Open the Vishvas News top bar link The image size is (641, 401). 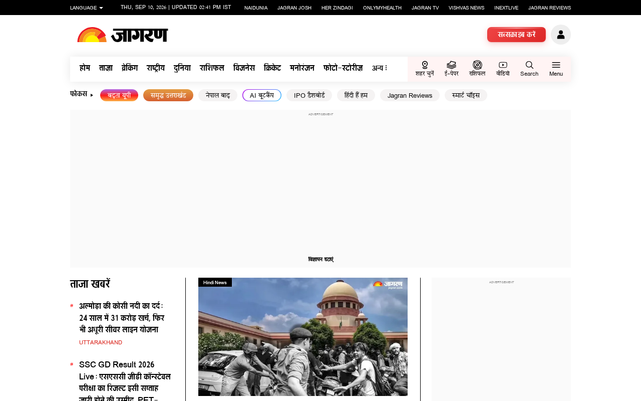coord(466,8)
